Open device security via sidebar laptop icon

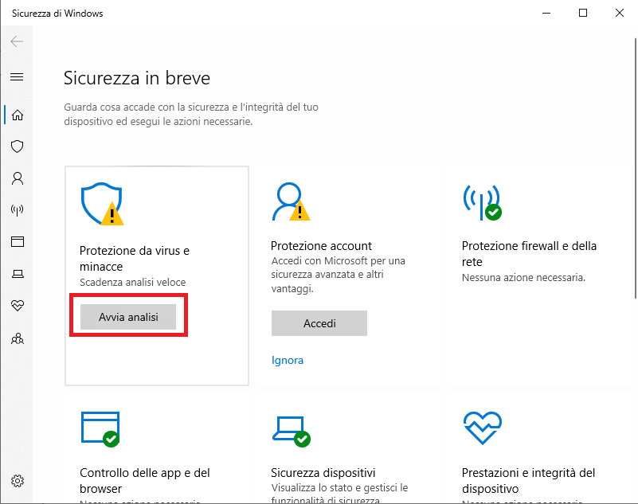17,274
